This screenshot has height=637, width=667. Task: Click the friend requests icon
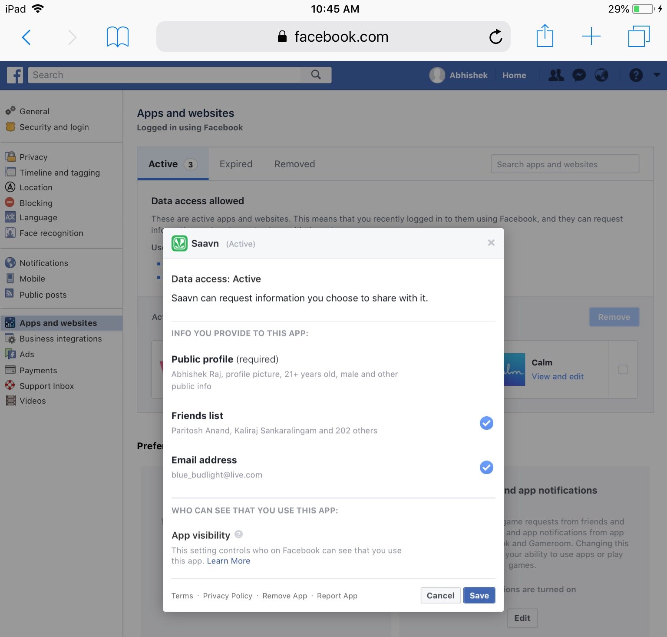pos(556,75)
